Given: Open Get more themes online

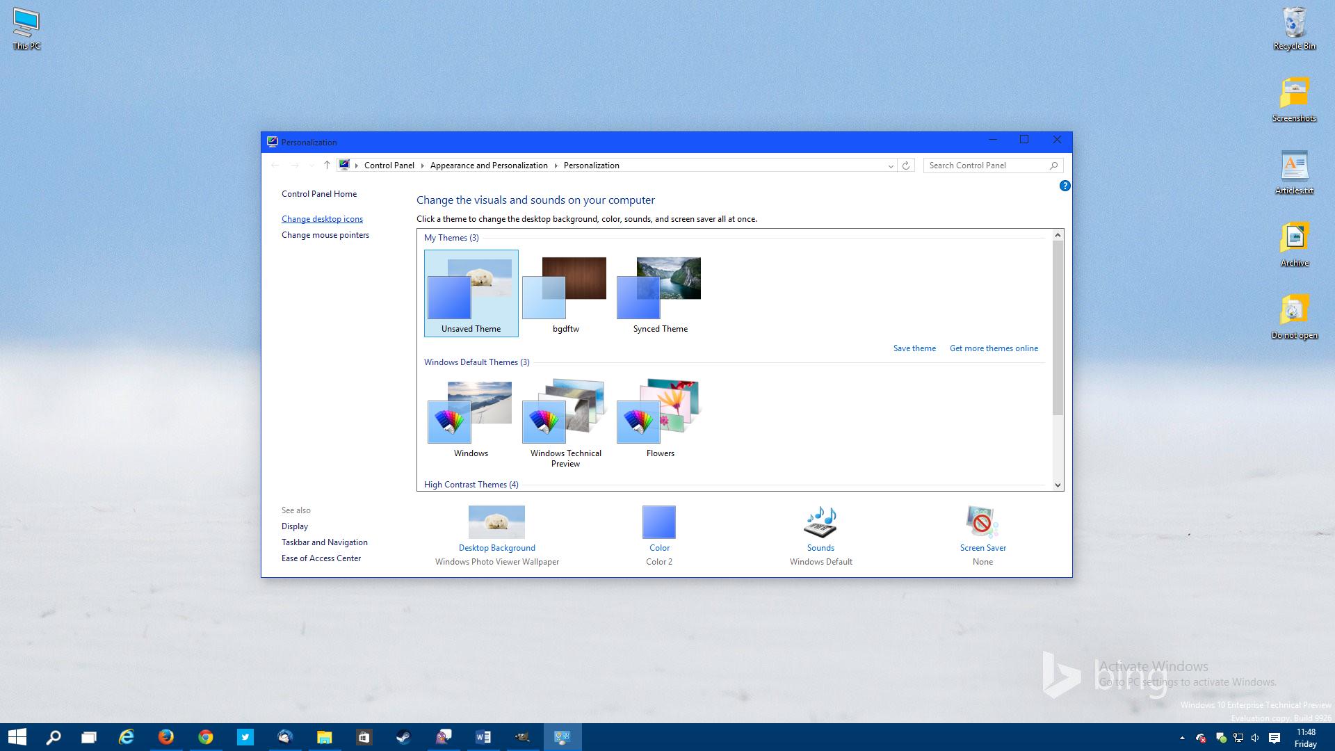Looking at the screenshot, I should [994, 348].
